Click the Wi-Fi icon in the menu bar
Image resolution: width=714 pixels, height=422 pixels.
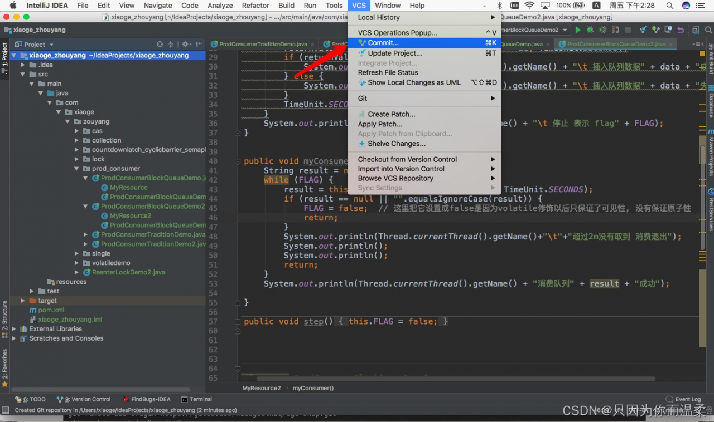coord(529,6)
